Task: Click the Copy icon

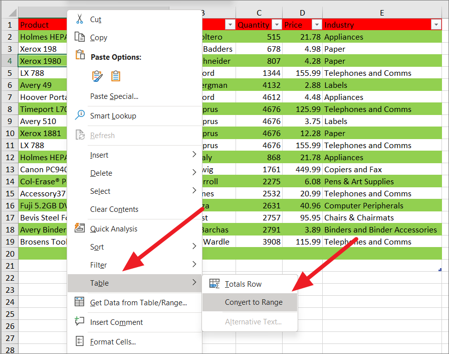Action: coord(79,37)
